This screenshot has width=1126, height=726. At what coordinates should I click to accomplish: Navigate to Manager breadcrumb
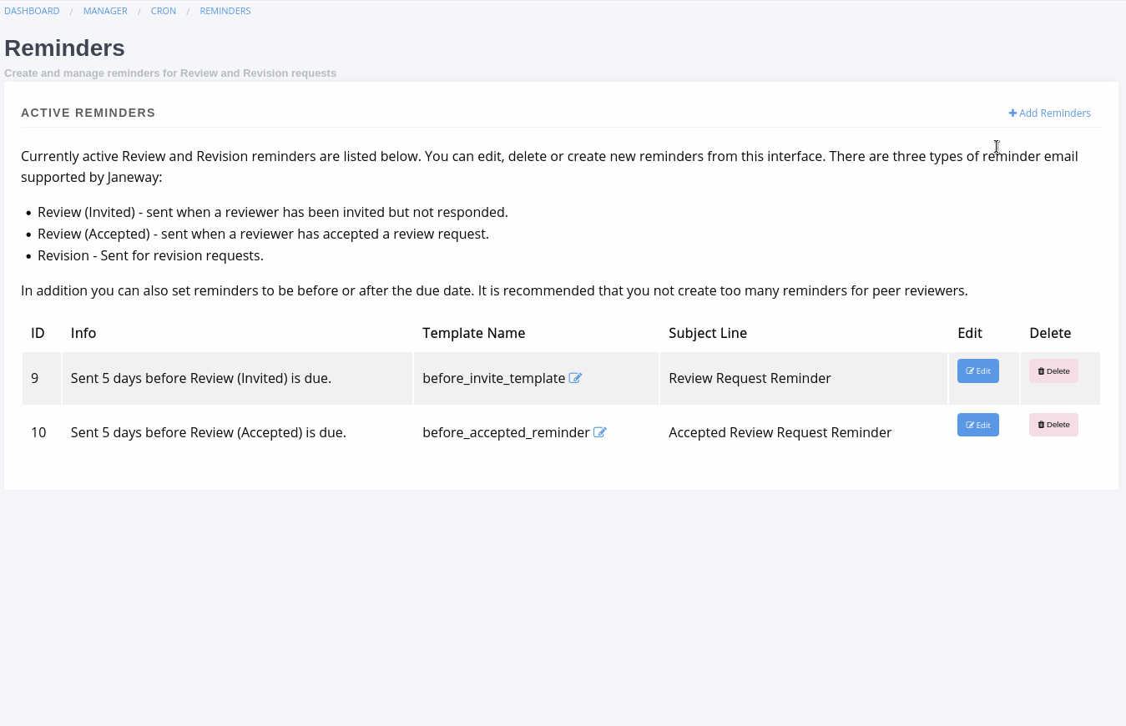pos(105,11)
